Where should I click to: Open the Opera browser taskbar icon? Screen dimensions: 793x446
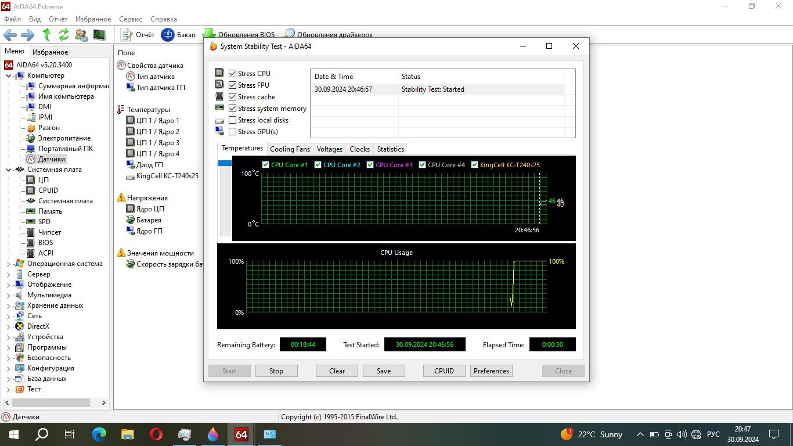156,434
